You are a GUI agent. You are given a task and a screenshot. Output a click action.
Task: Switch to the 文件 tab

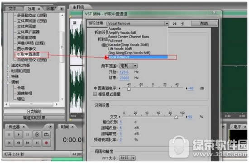point(12,9)
